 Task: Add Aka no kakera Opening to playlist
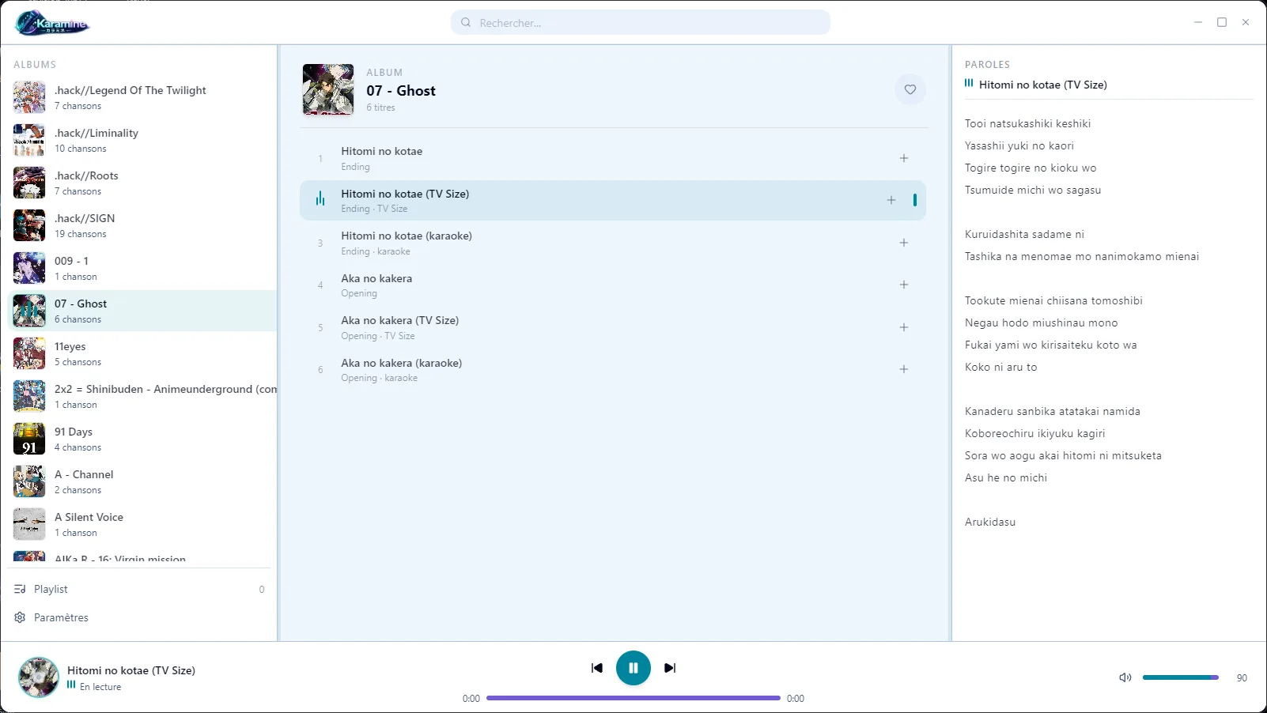[x=903, y=285]
